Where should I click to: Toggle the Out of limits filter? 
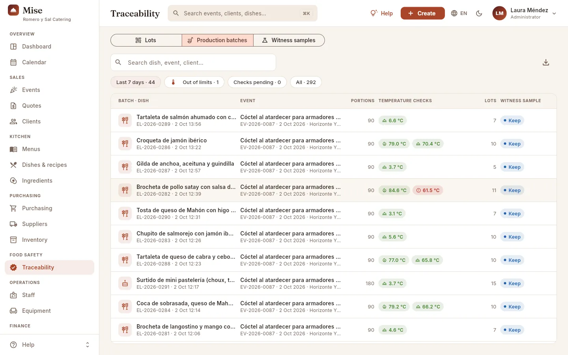click(x=194, y=82)
